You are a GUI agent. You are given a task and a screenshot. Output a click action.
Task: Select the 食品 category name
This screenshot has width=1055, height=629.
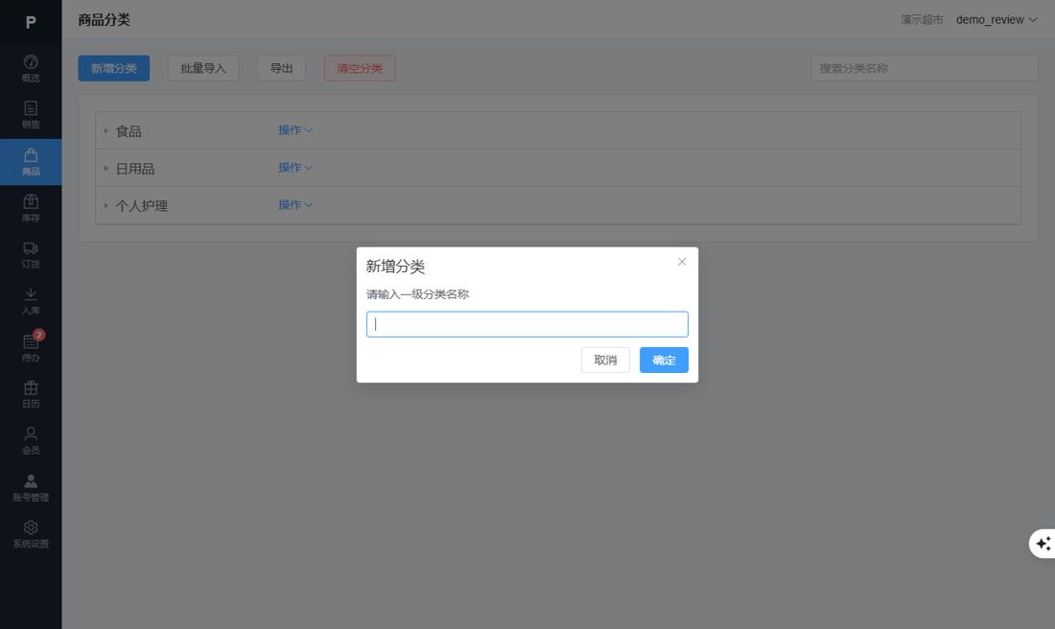pos(129,131)
